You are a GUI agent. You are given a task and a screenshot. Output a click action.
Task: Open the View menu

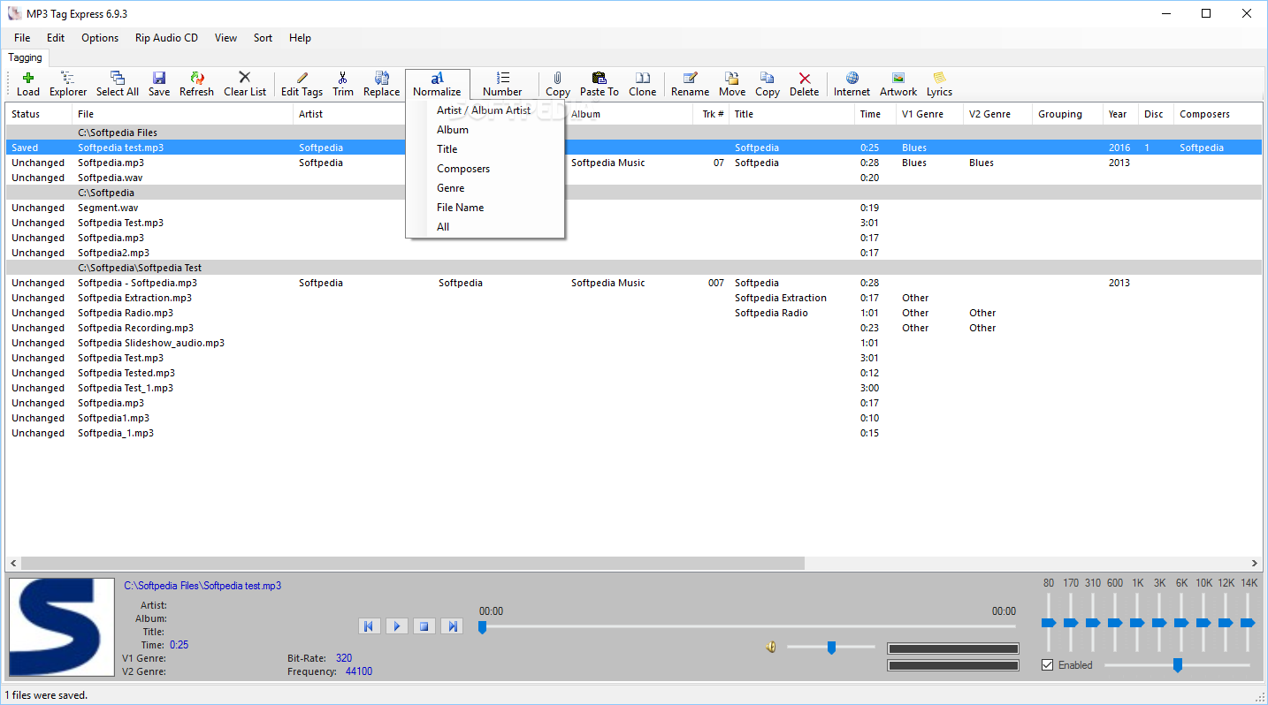tap(225, 38)
